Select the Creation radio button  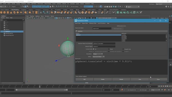[x=123, y=51]
